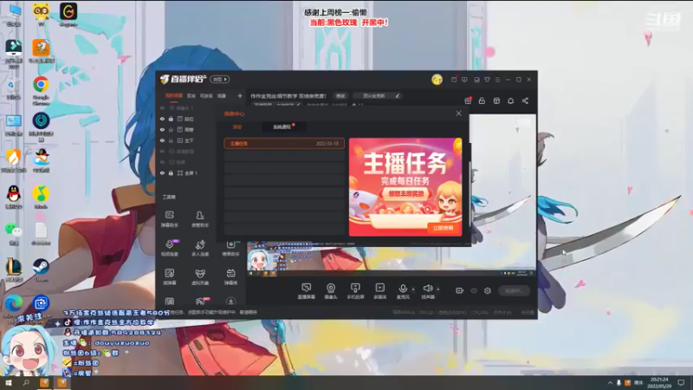Open 房管助手 tool in toolbox

[200, 219]
